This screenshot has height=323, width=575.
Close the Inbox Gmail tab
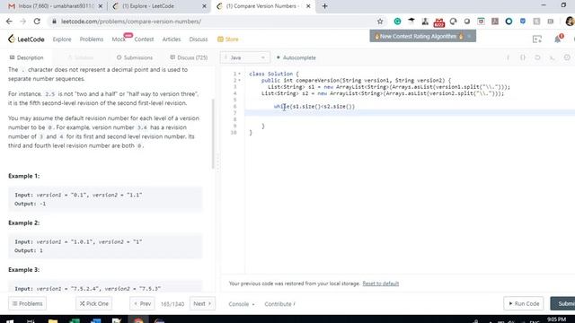tap(100, 6)
